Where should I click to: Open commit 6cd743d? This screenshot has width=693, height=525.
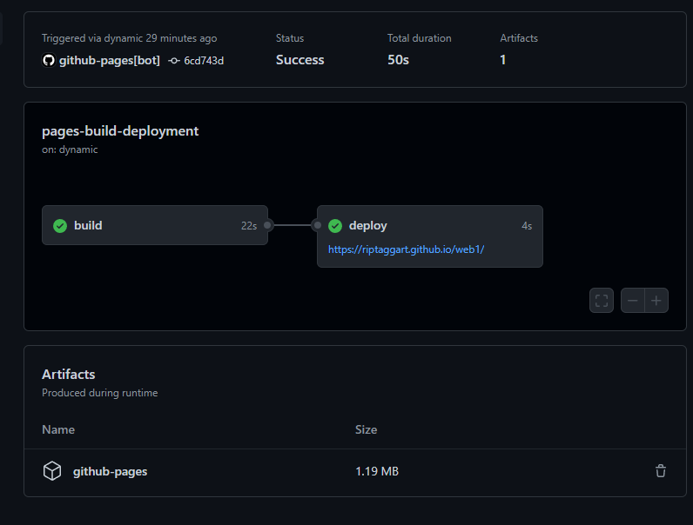coord(204,61)
